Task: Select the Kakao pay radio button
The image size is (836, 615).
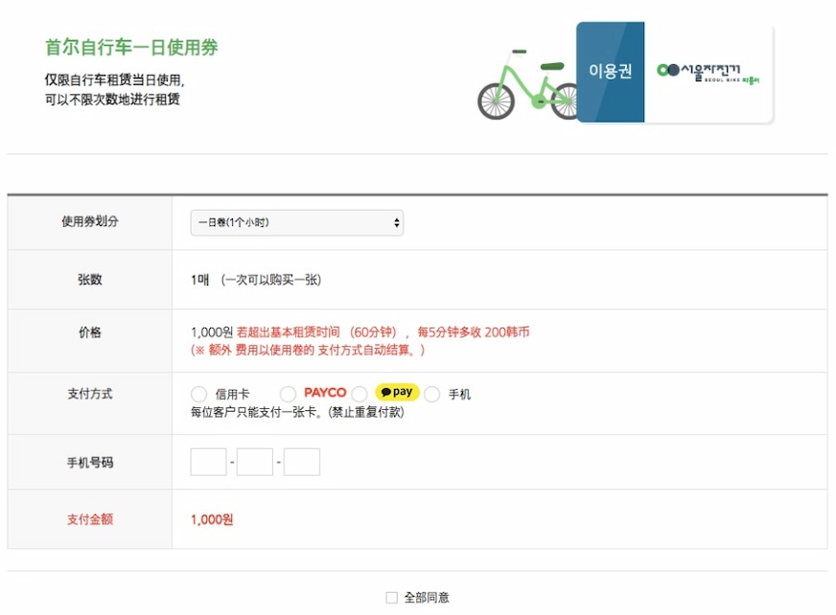Action: (x=360, y=395)
